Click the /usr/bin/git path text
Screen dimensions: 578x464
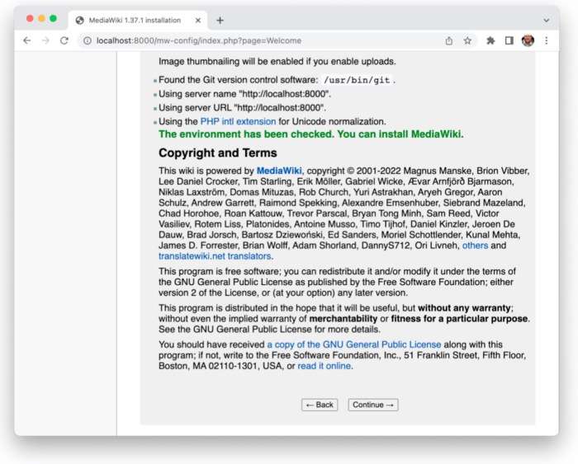[x=357, y=80]
